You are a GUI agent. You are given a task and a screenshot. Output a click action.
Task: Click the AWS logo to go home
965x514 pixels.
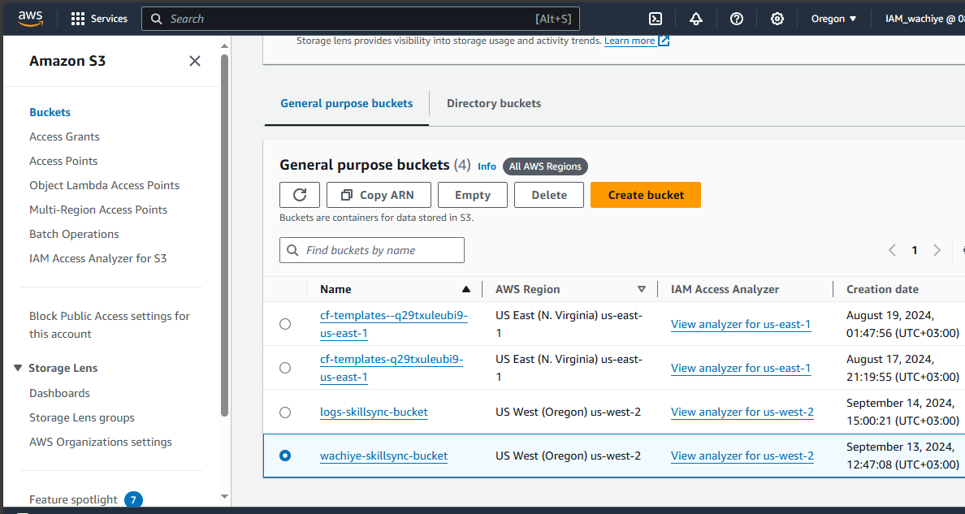[x=30, y=18]
